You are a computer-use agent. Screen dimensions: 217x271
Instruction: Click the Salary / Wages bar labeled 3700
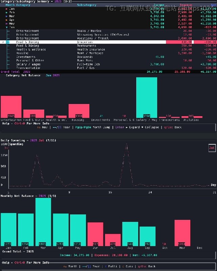pos(147,98)
